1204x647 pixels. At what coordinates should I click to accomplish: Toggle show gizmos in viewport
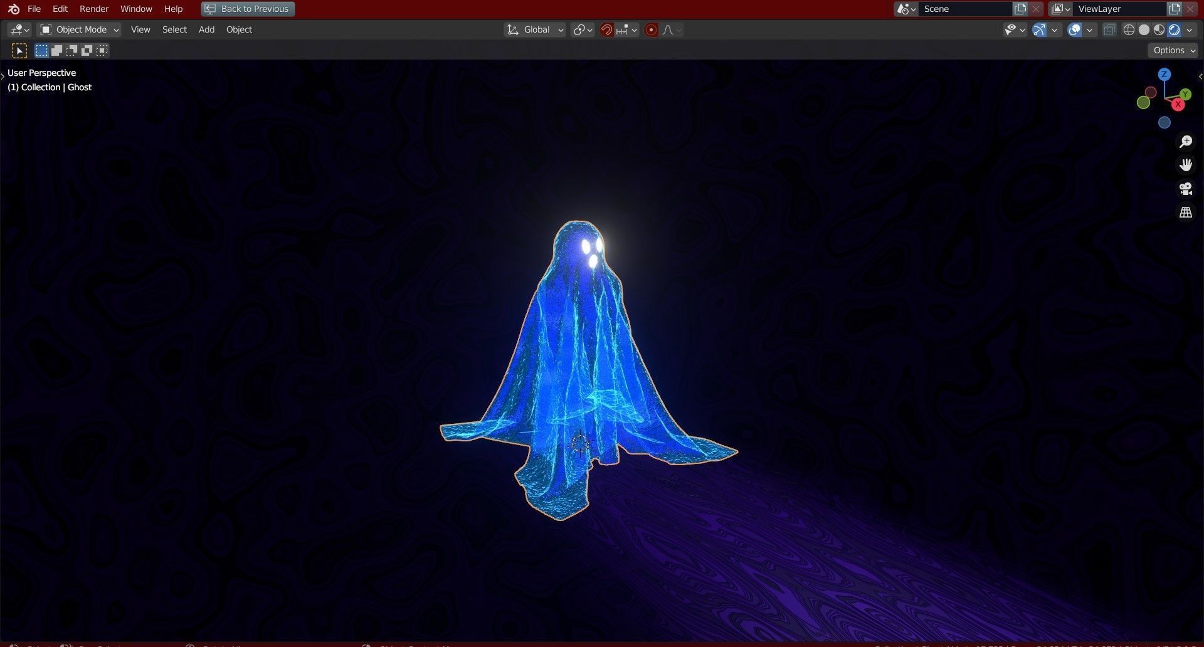pyautogui.click(x=1040, y=29)
